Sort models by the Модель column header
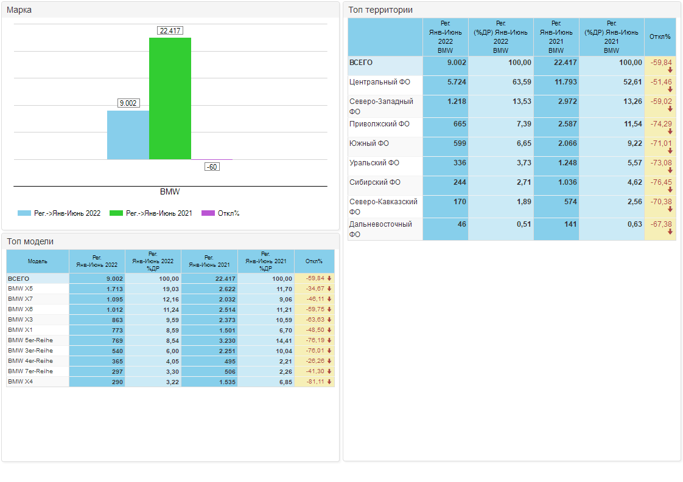 [37, 261]
